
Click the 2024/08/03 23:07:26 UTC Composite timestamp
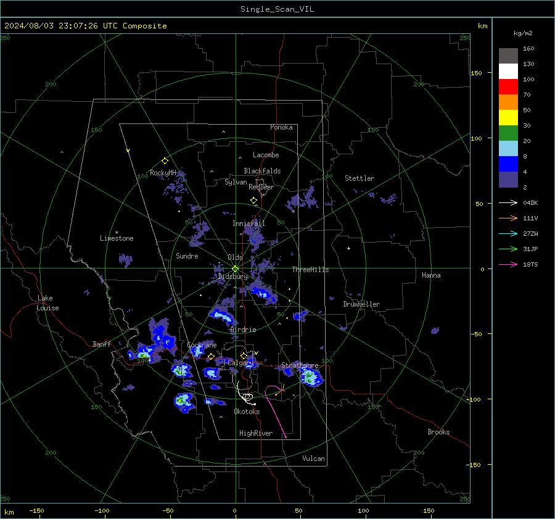(85, 26)
